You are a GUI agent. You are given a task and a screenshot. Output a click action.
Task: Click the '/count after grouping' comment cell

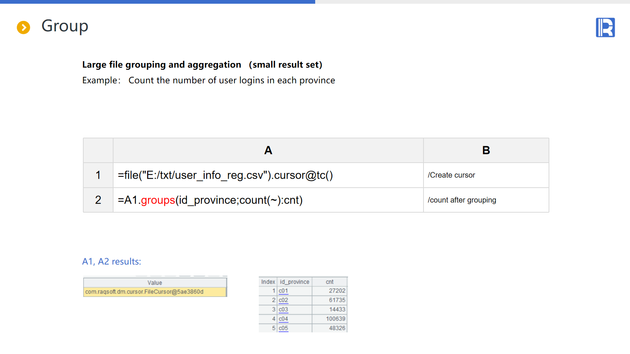click(x=462, y=200)
